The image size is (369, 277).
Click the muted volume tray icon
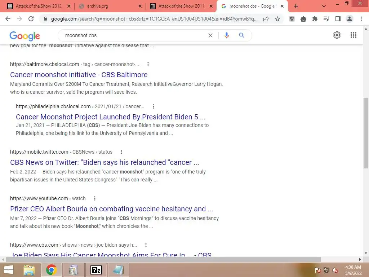pyautogui.click(x=335, y=270)
